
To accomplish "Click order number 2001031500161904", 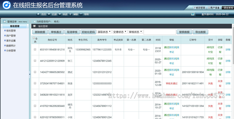I will 193,72.
